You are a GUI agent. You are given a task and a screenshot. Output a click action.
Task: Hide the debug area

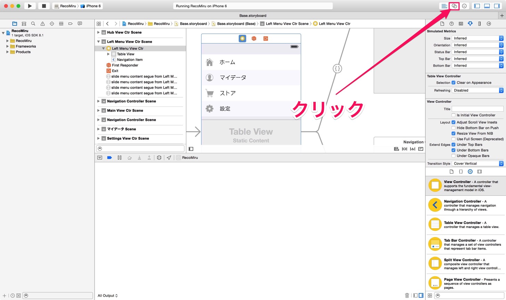click(x=100, y=157)
